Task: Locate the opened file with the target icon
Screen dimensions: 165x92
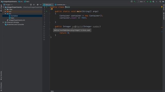Action: (x=31, y=5)
